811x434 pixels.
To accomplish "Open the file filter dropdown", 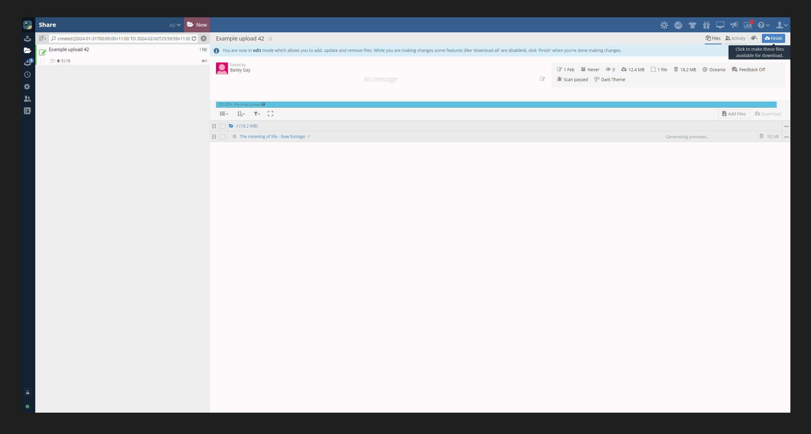I will (x=257, y=114).
